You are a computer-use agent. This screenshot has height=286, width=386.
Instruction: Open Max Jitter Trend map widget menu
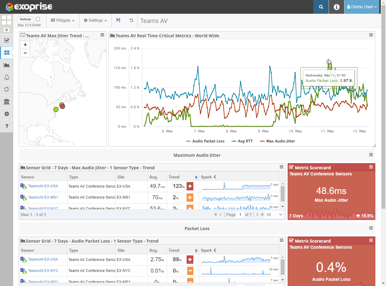point(102,35)
